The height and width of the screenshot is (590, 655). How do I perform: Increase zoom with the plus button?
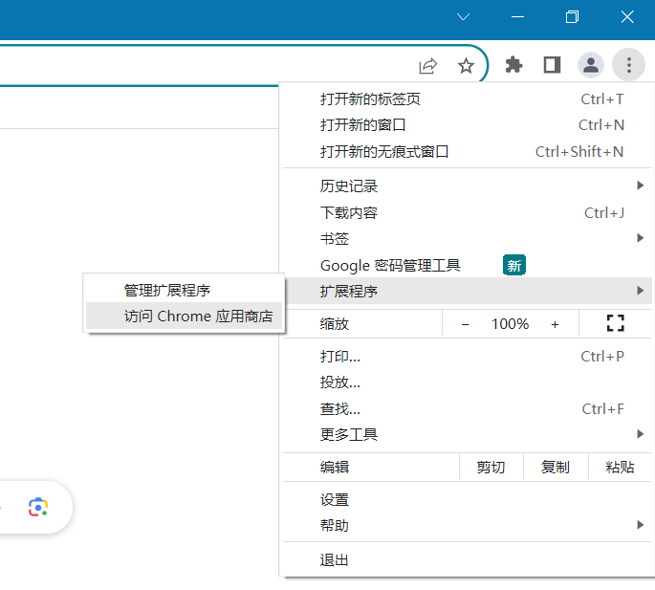[x=555, y=324]
